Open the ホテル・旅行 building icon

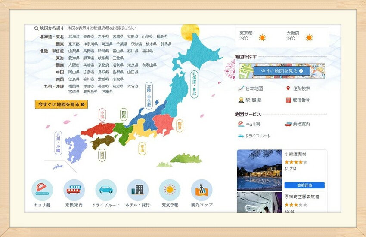138,190
